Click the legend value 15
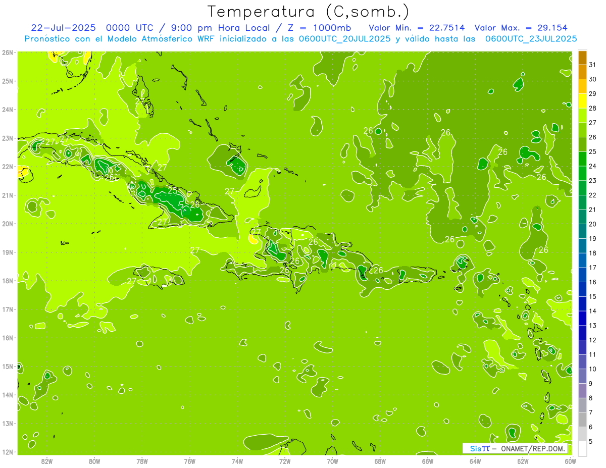This screenshot has width=606, height=468. coord(592,297)
